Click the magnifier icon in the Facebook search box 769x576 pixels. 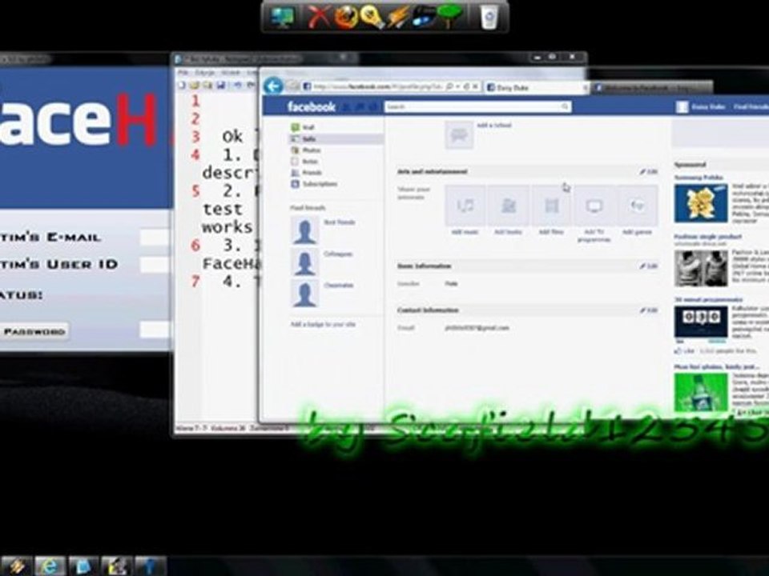(x=565, y=106)
